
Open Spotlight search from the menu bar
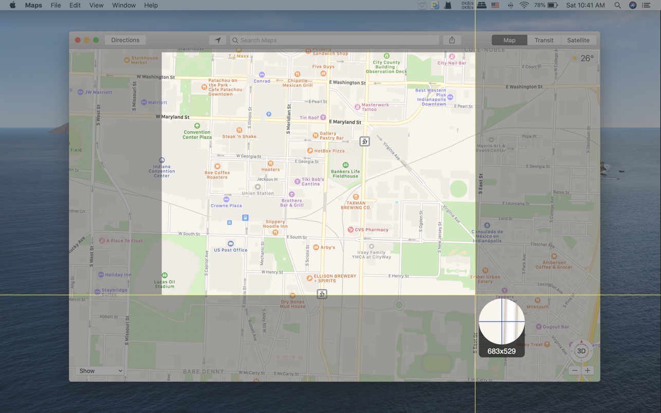tap(617, 5)
